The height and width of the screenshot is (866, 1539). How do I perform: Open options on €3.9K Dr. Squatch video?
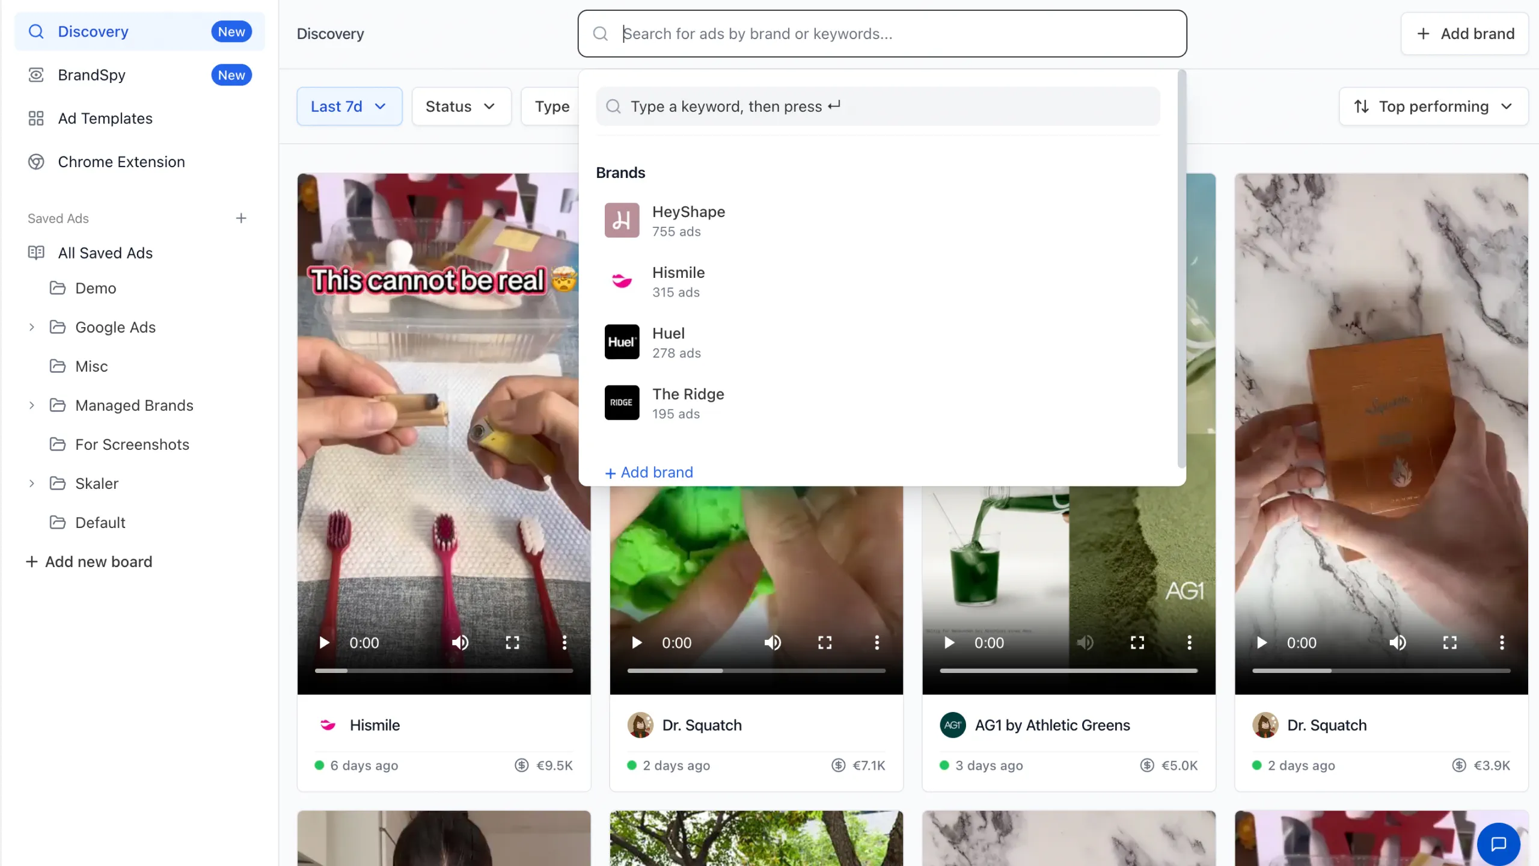[1502, 643]
